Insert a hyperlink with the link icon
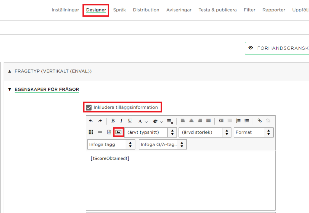309x213 pixels. [x=260, y=121]
